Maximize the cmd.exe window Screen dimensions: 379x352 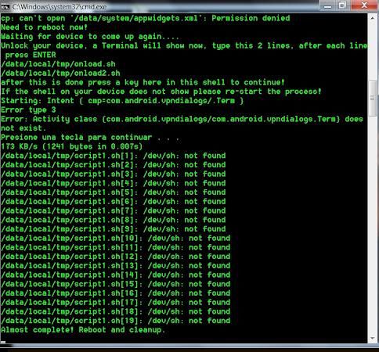(343, 5)
